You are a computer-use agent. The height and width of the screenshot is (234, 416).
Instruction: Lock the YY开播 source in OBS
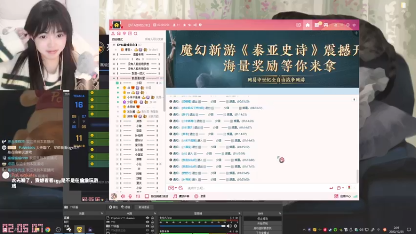[152, 226]
